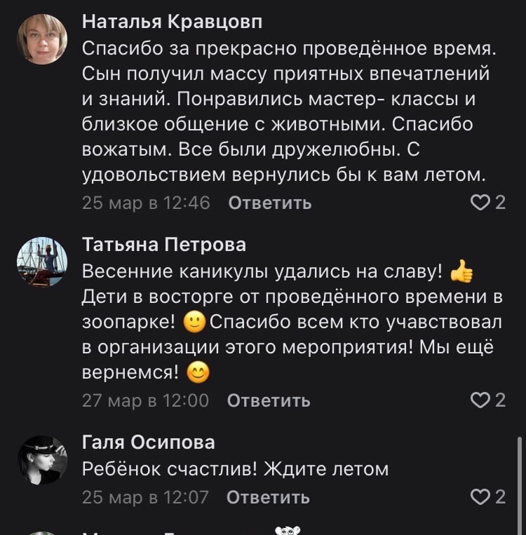Reply to the comment posted at 12:46

coord(270,203)
